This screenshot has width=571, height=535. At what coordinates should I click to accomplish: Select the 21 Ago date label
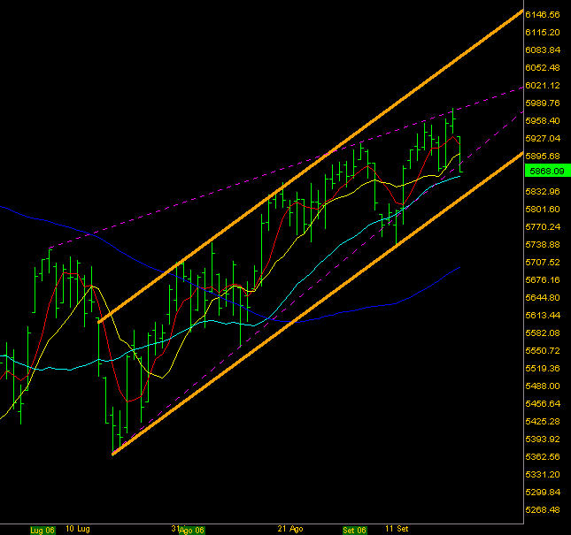tap(290, 529)
